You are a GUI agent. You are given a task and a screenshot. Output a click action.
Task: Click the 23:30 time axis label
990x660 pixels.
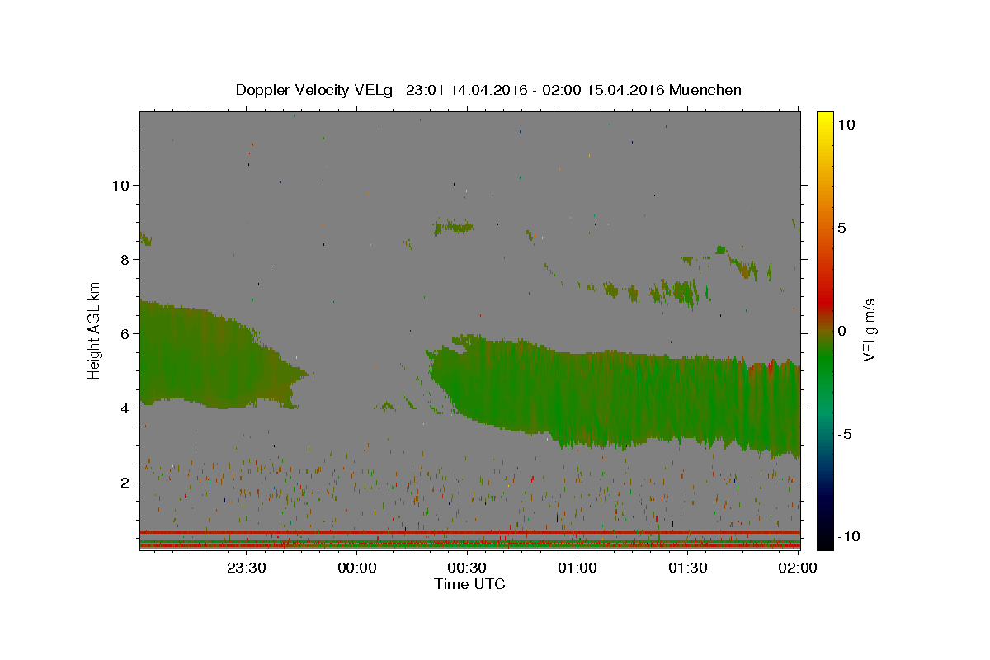click(x=247, y=568)
